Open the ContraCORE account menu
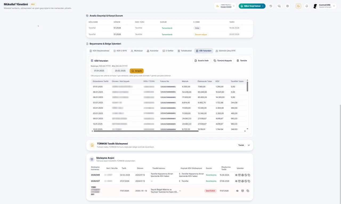The height and width of the screenshot is (204, 341). click(324, 6)
